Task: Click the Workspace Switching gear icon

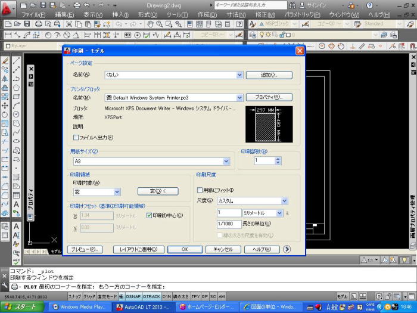Action: 379,296
